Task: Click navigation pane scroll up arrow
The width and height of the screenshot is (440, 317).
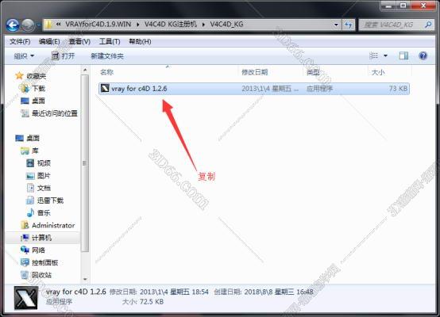Action: coord(85,70)
